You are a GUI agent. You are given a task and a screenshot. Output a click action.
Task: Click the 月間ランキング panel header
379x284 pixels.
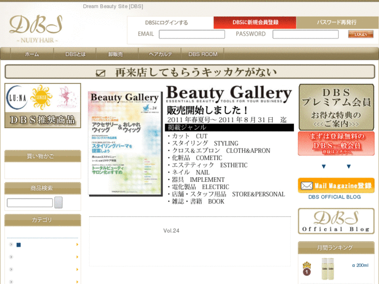[x=336, y=248]
